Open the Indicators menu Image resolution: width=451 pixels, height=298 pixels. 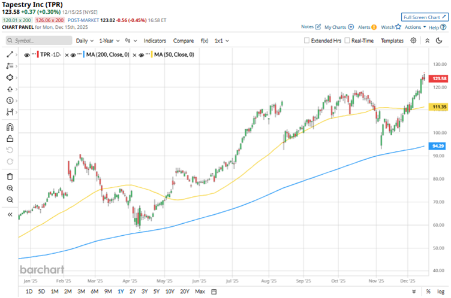click(155, 41)
